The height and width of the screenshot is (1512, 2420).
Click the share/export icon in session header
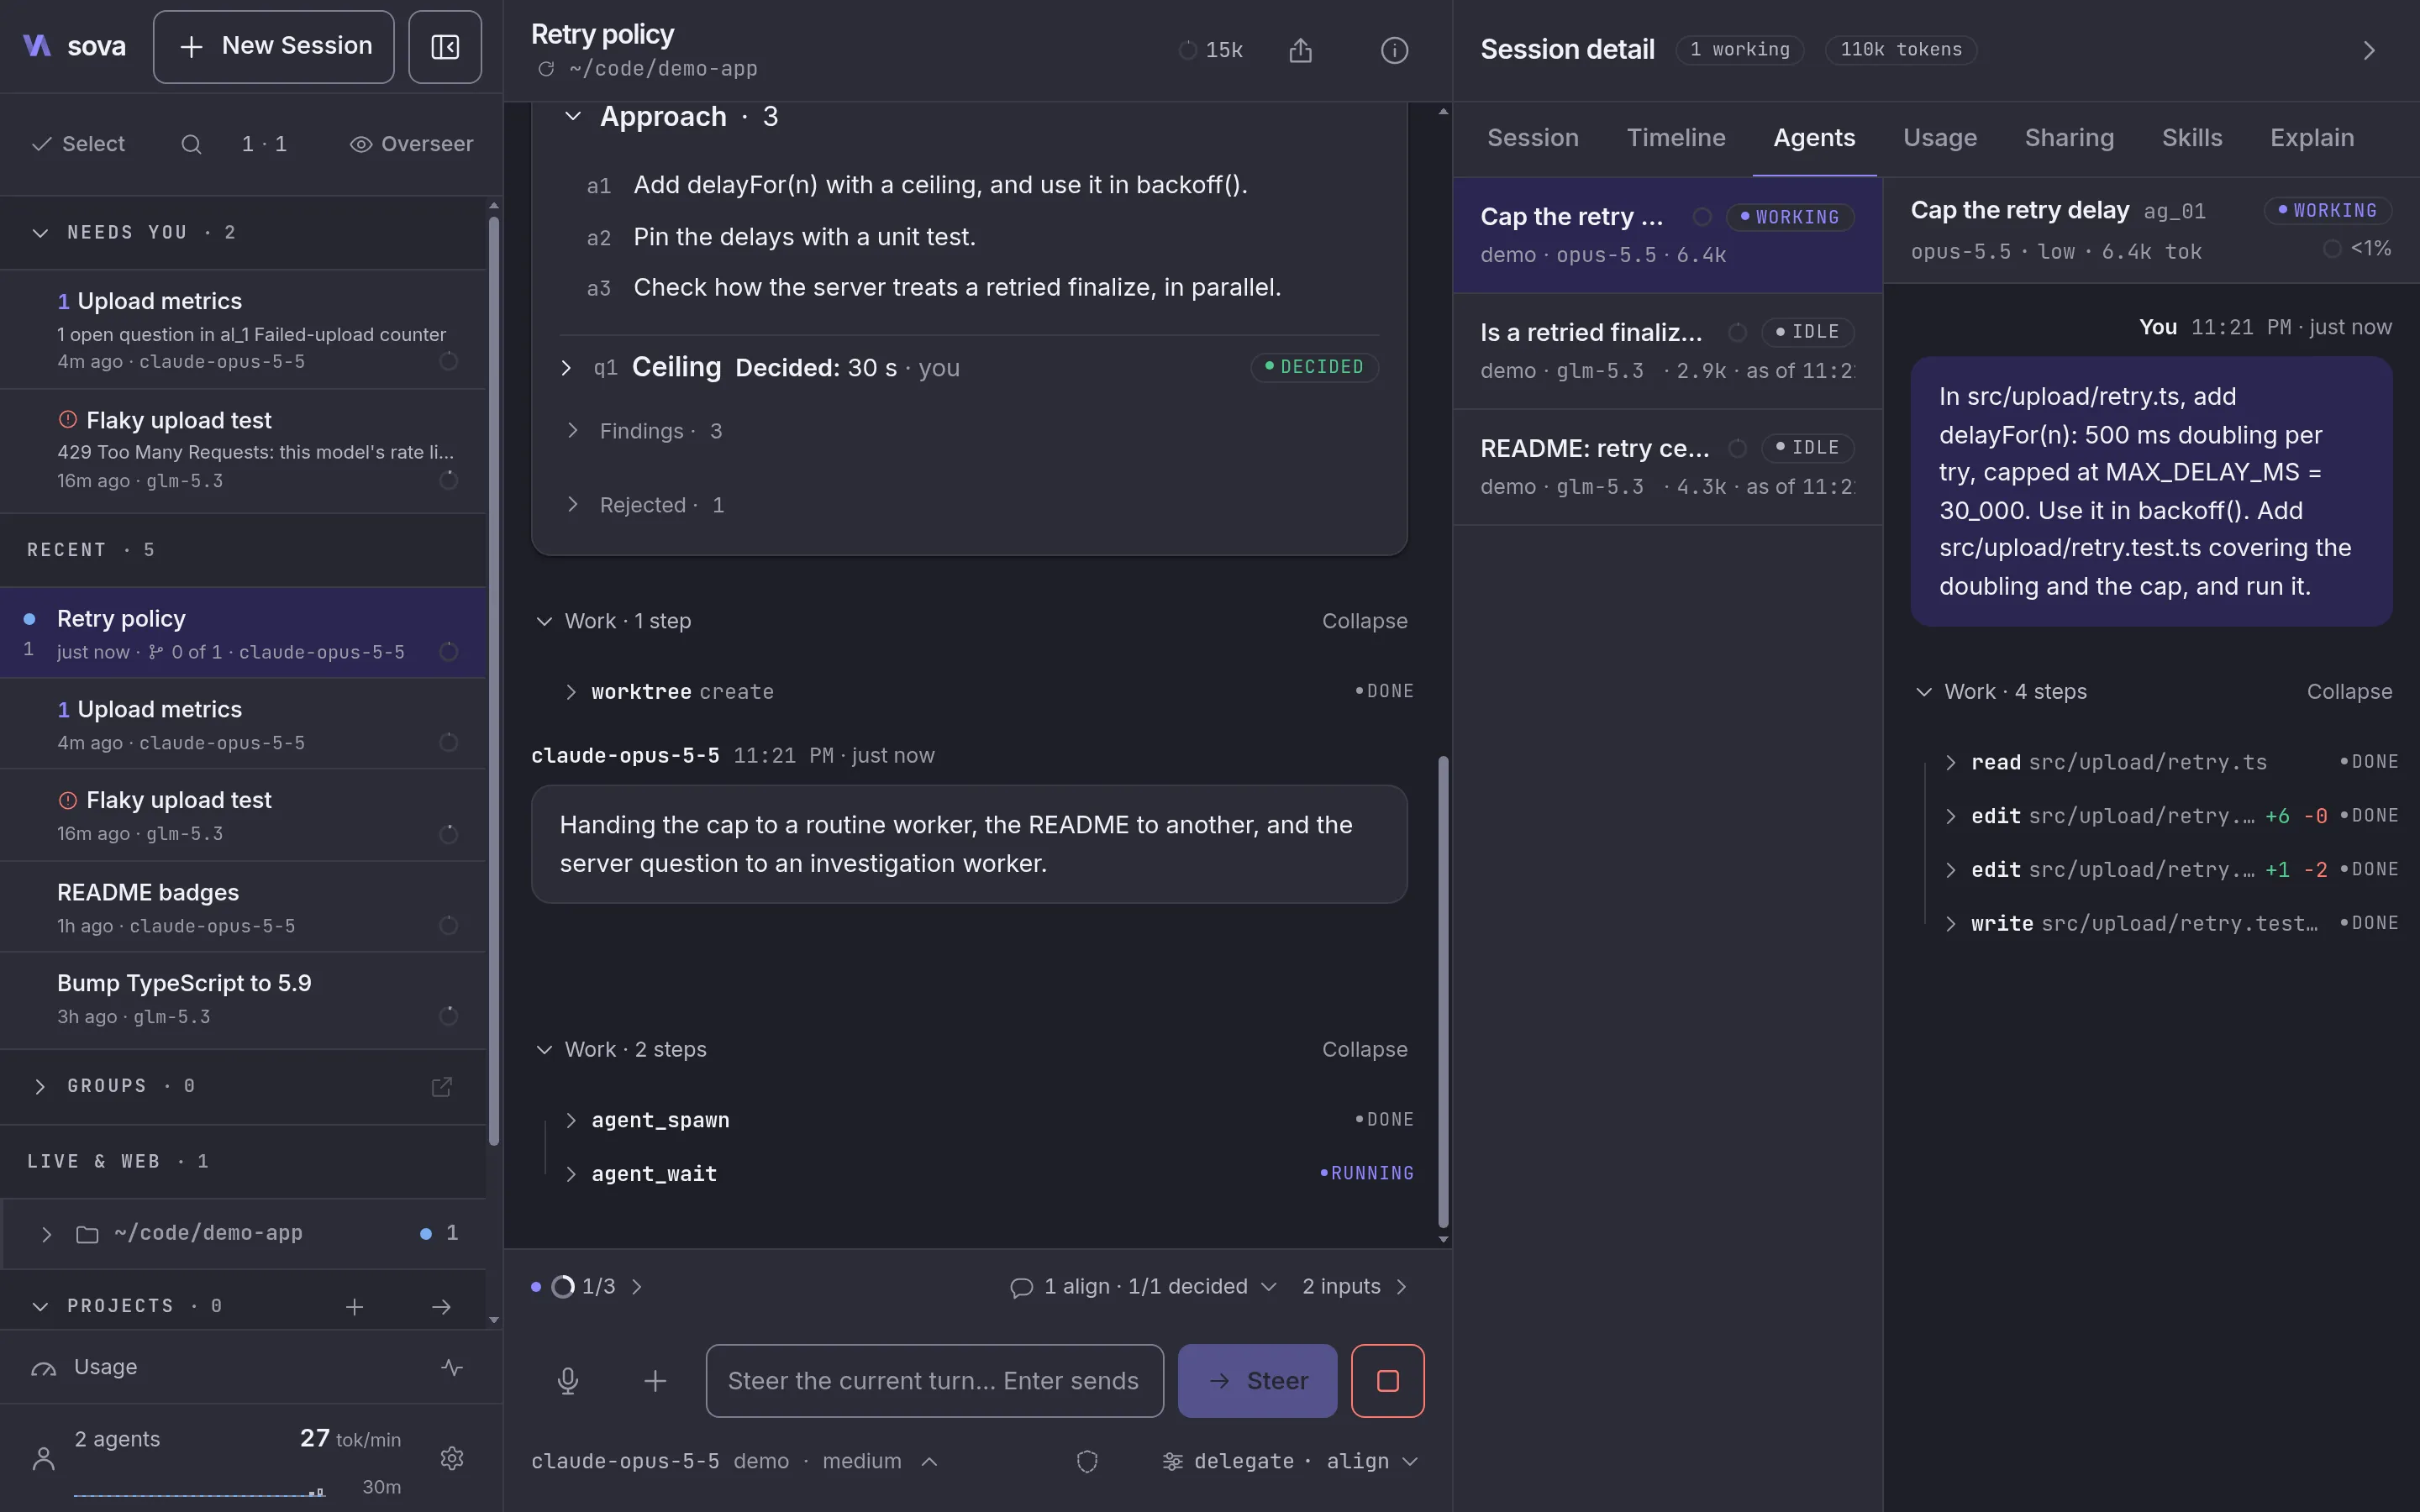(1300, 50)
